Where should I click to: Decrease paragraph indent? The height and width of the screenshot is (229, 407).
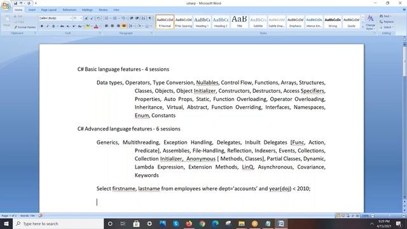(x=132, y=18)
